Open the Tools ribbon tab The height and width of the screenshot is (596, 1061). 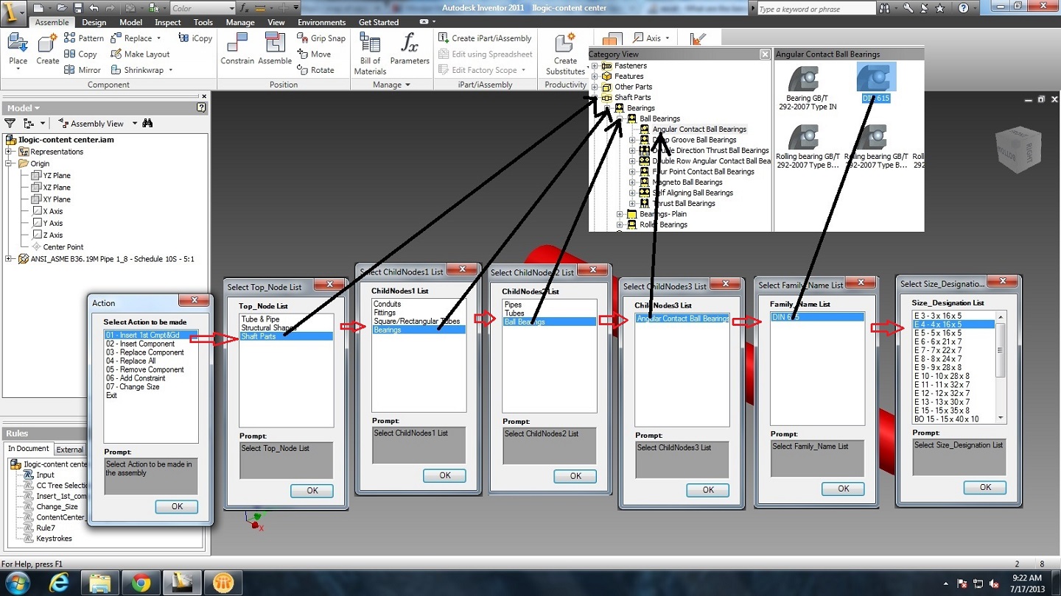point(203,22)
